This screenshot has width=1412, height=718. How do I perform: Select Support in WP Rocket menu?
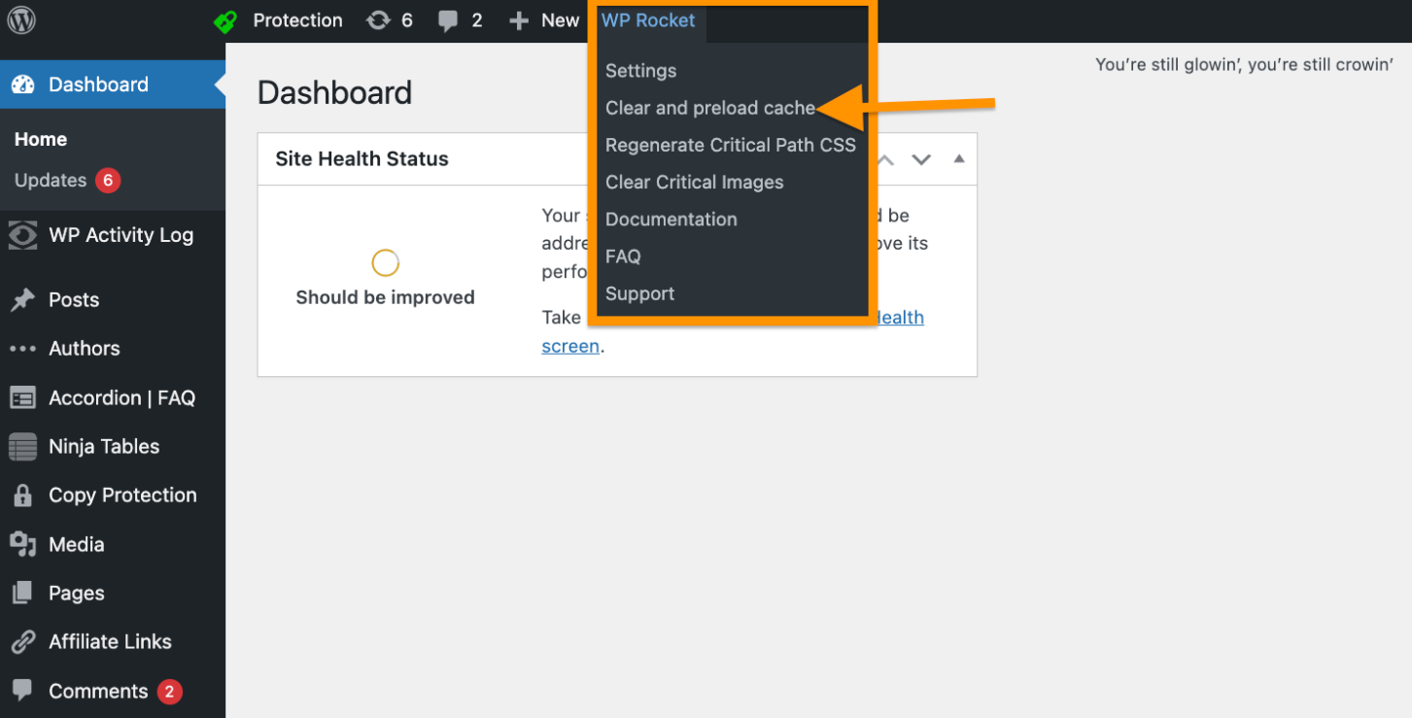click(x=639, y=293)
